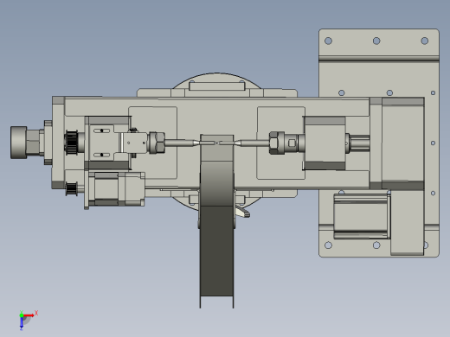The height and width of the screenshot is (337, 450).
Task: Select the lower black timing pulley
Action: click(71, 189)
